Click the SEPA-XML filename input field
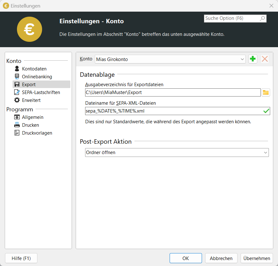The height and width of the screenshot is (266, 278). click(x=177, y=111)
